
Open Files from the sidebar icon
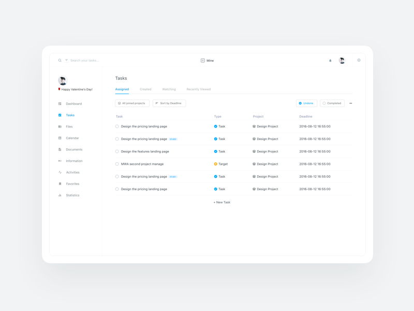(x=60, y=126)
